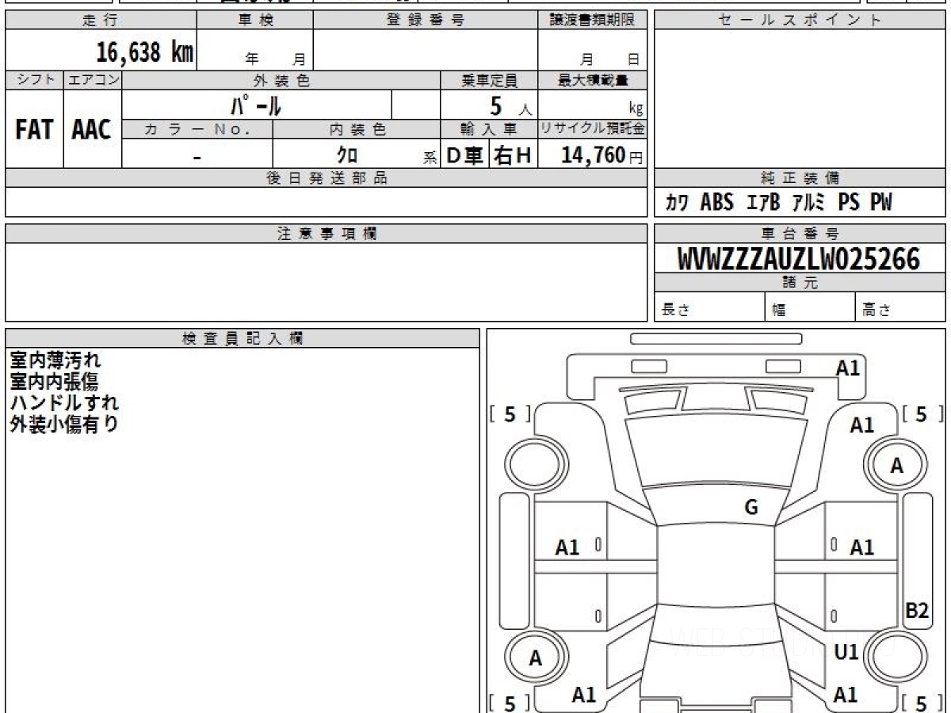Click the 検査員記入欄 header
This screenshot has width=951, height=713.
click(x=243, y=338)
